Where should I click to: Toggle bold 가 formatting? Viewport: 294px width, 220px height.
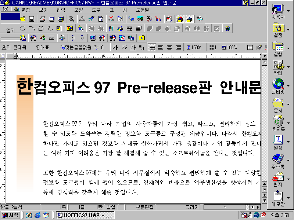pos(115,48)
